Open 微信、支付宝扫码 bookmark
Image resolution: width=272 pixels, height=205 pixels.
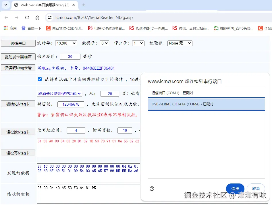click(191, 28)
